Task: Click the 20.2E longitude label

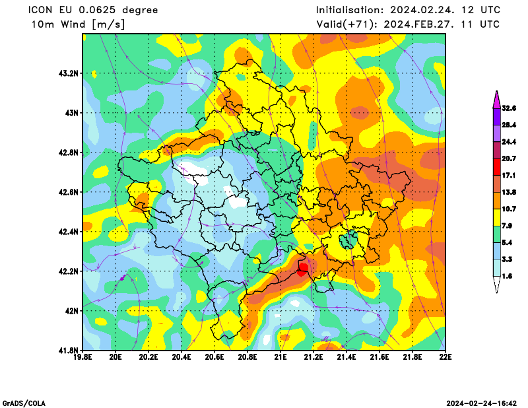Action: coord(148,357)
